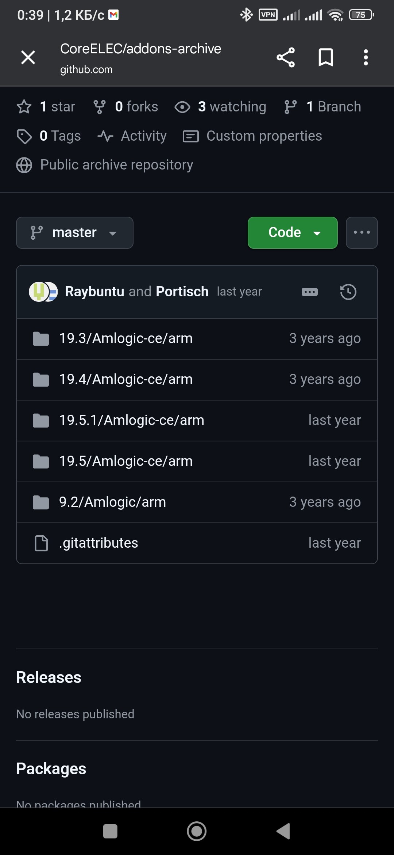
Task: Expand commit message ellipsis button
Action: click(309, 292)
